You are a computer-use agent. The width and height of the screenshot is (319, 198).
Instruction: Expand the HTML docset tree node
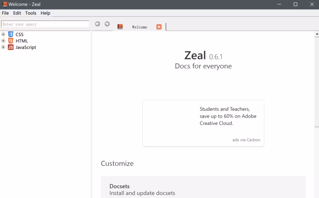(3, 41)
